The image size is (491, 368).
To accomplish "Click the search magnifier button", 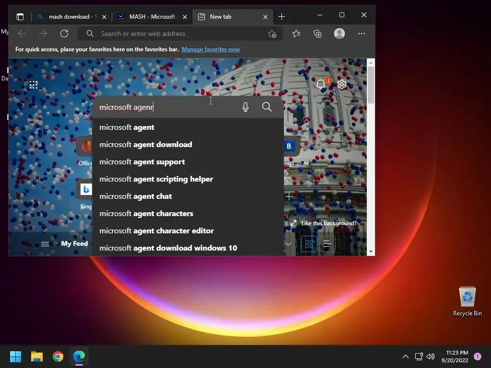I will point(267,107).
